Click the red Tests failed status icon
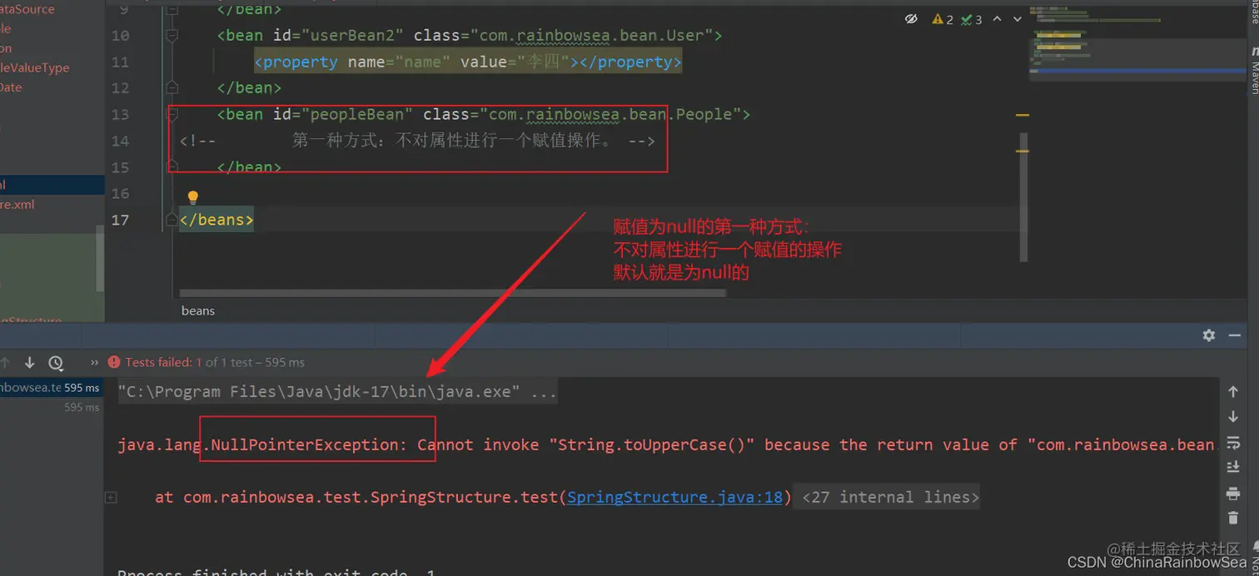The width and height of the screenshot is (1259, 576). (114, 363)
